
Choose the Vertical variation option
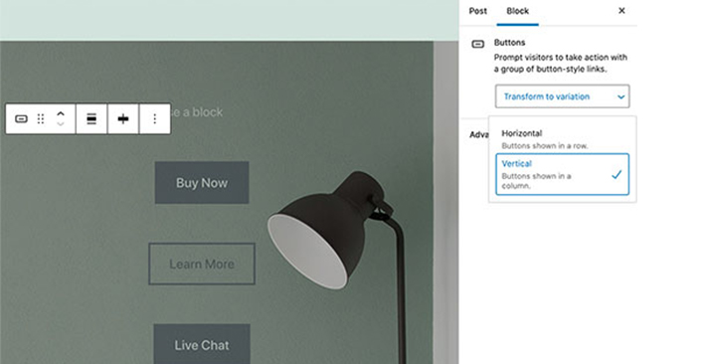[x=563, y=174]
